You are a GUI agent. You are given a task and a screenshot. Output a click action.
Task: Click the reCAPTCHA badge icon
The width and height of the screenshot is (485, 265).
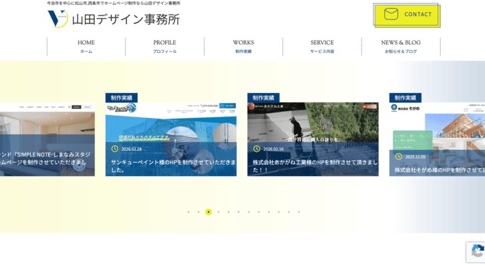(477, 252)
